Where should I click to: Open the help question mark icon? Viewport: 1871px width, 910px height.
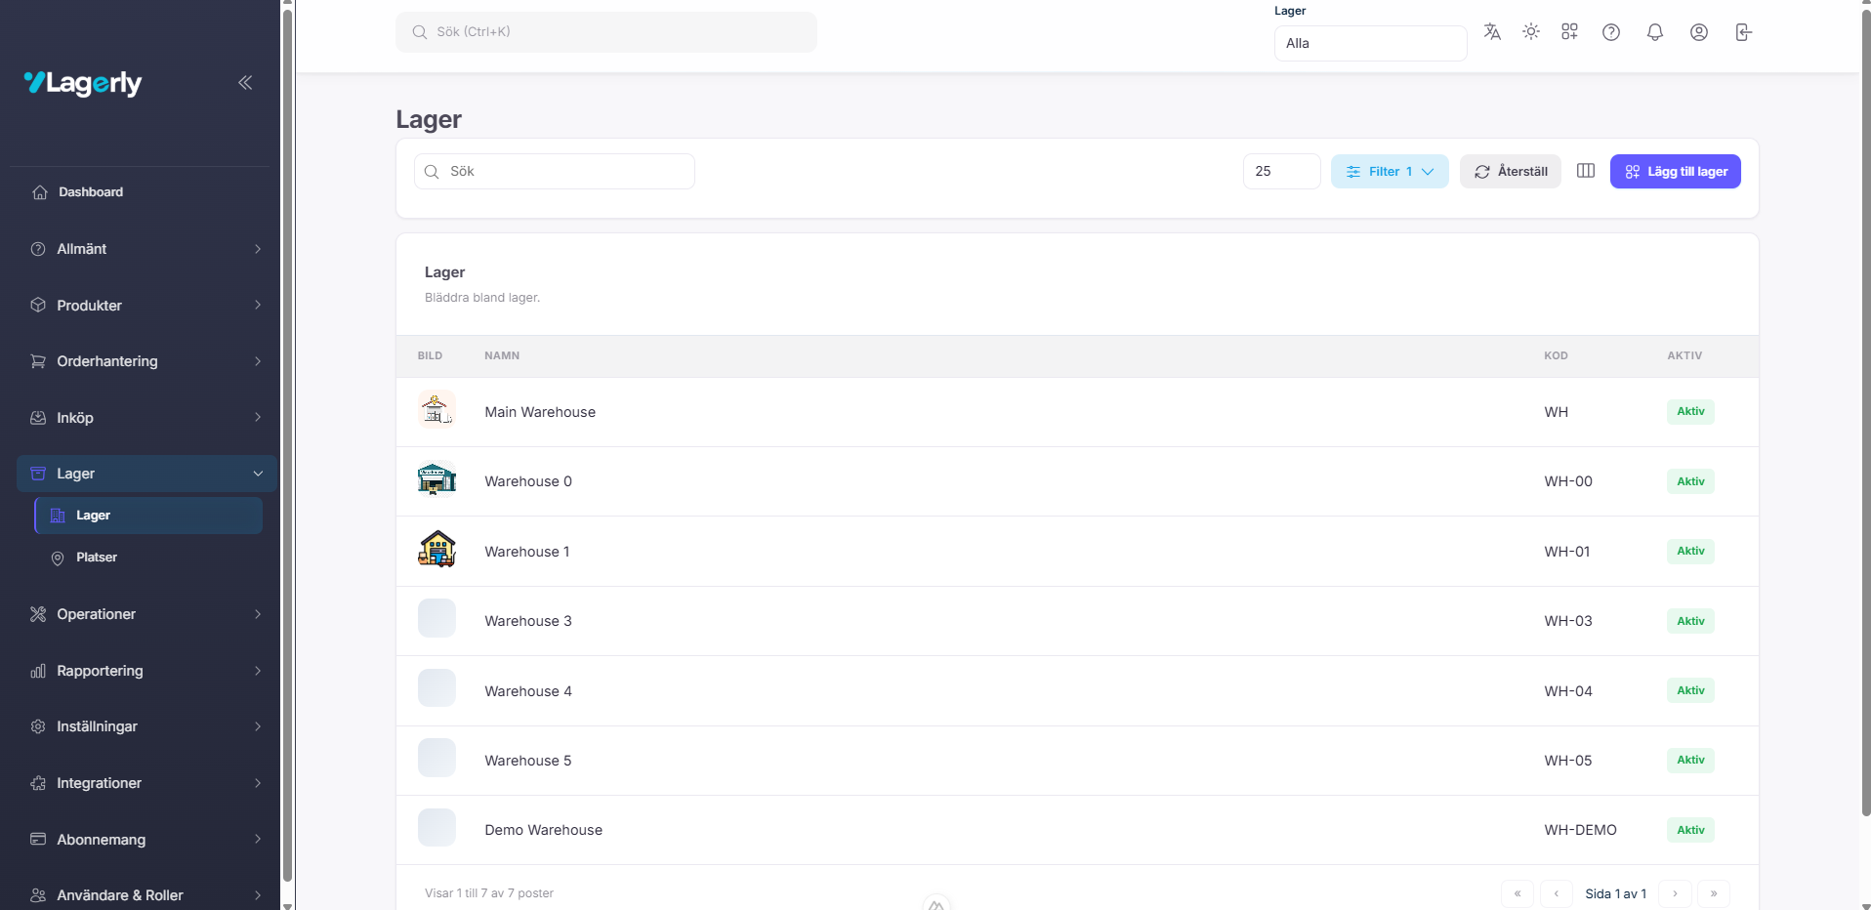point(1611,32)
